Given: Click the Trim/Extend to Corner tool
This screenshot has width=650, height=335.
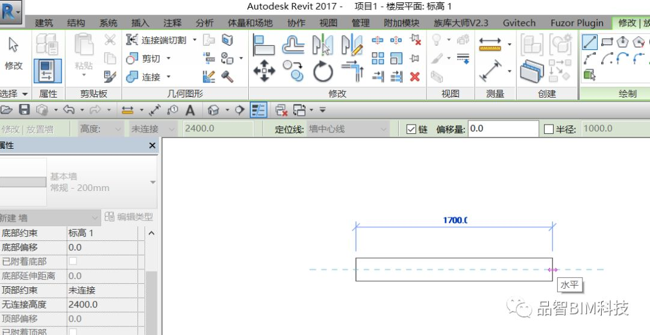Looking at the screenshot, I should click(352, 70).
